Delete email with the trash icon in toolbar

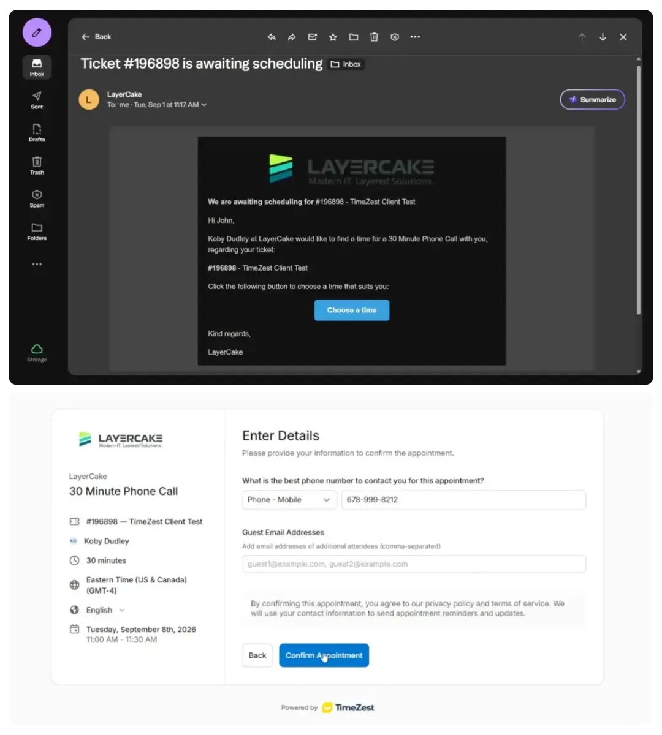(374, 37)
